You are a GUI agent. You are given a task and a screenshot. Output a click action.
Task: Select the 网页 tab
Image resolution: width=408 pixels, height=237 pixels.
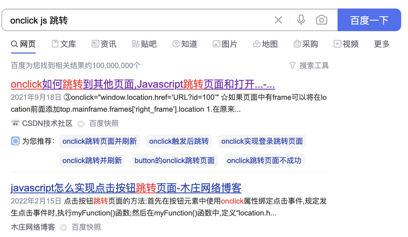coord(23,44)
